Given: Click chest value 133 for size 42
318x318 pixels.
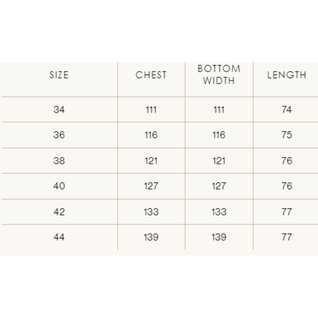Looking at the screenshot, I should coord(151,212).
